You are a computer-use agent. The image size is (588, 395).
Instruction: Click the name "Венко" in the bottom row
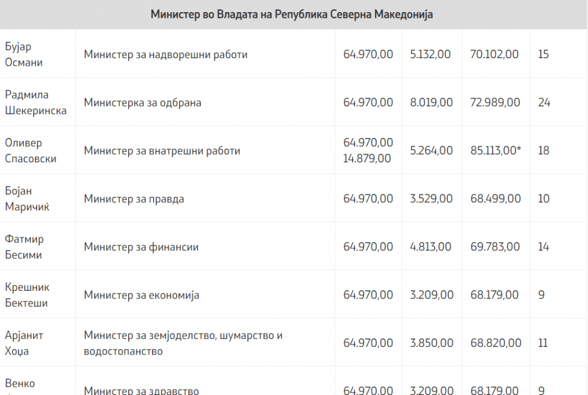coord(20,383)
